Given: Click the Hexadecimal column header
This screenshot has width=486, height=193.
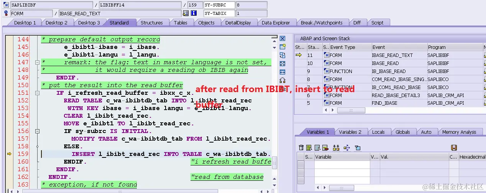Looking at the screenshot, I should (472, 157).
